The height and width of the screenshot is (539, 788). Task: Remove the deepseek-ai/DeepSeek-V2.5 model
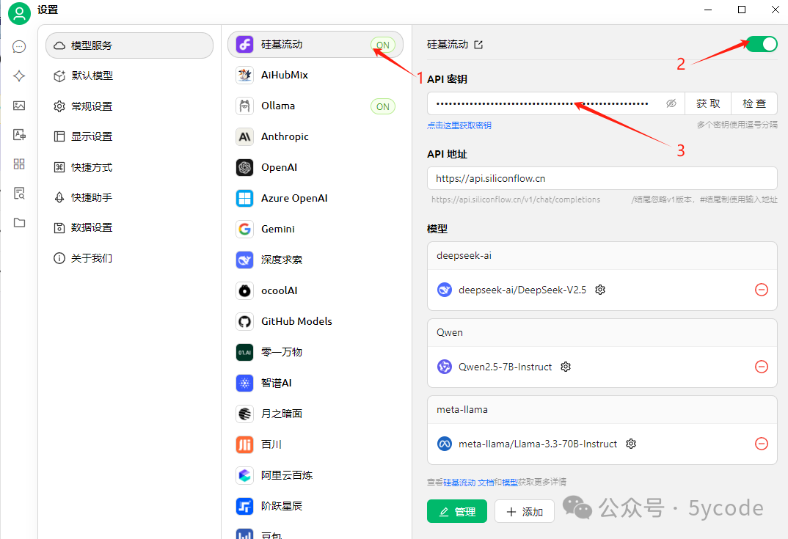tap(762, 290)
